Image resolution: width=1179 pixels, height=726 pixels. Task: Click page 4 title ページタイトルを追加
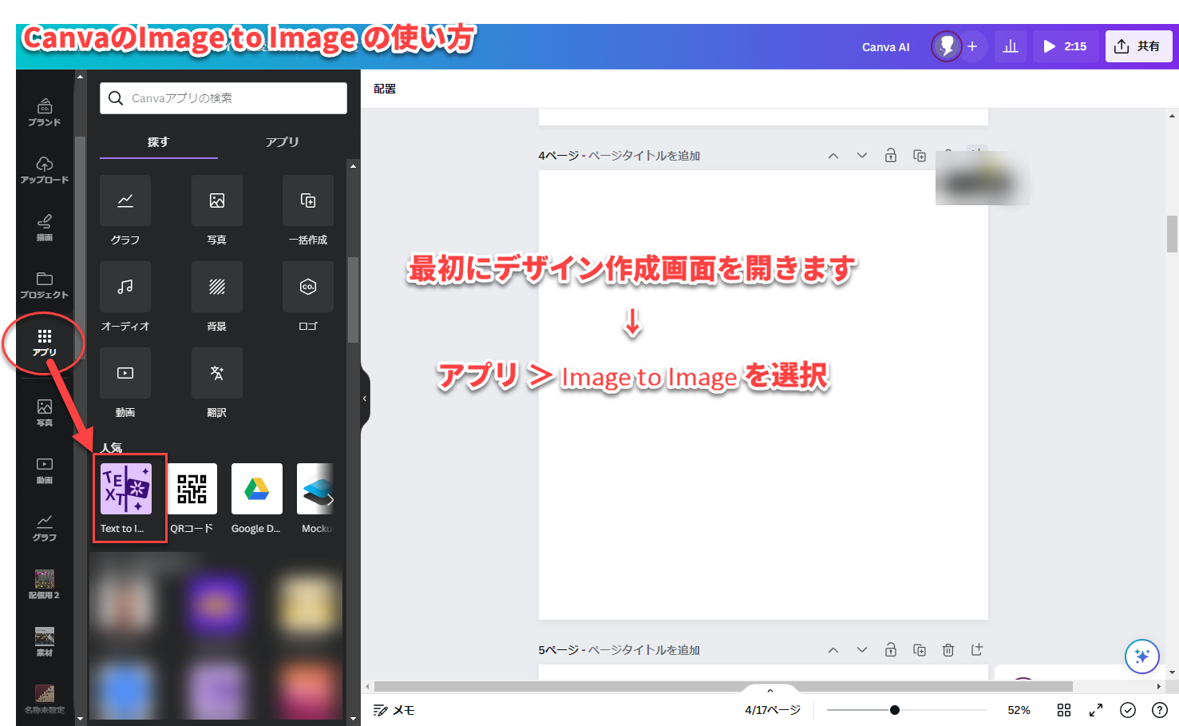pos(644,156)
